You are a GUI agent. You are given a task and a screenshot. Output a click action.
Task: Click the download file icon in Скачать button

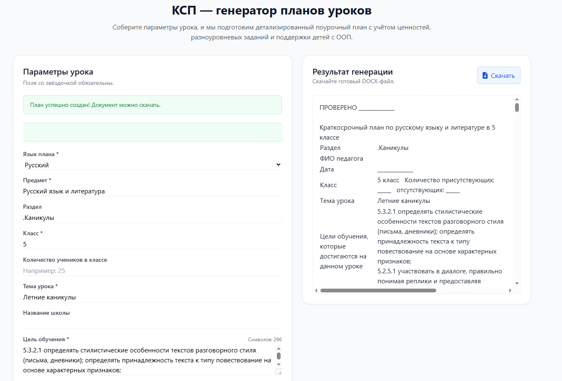485,75
